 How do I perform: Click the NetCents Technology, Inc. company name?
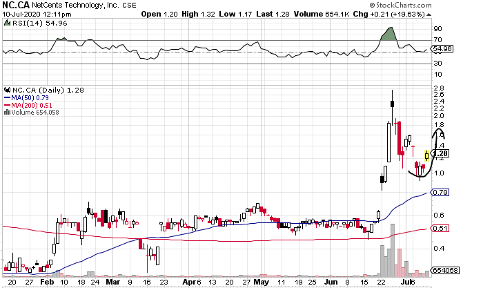pyautogui.click(x=76, y=5)
